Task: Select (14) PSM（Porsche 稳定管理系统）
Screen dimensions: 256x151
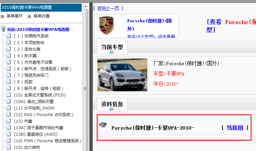Action: pos(48,141)
